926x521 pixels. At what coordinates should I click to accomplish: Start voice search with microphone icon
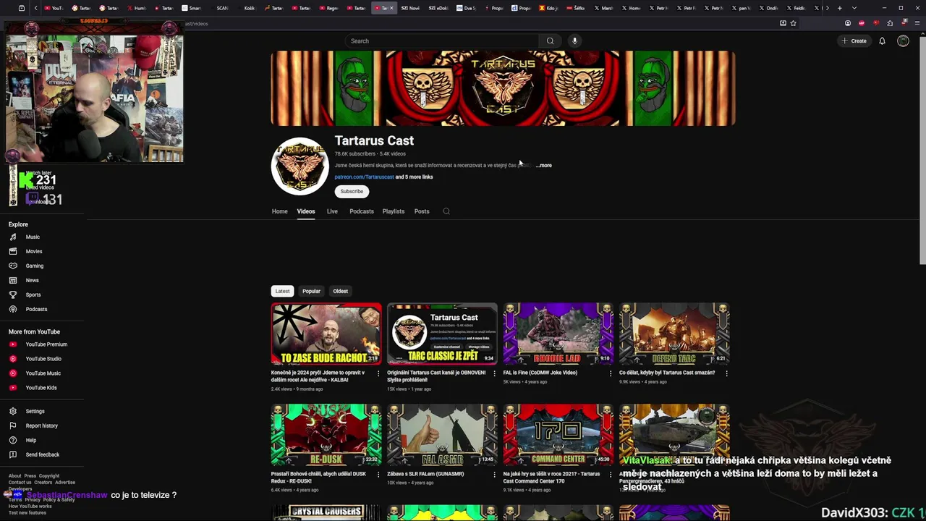click(x=574, y=41)
